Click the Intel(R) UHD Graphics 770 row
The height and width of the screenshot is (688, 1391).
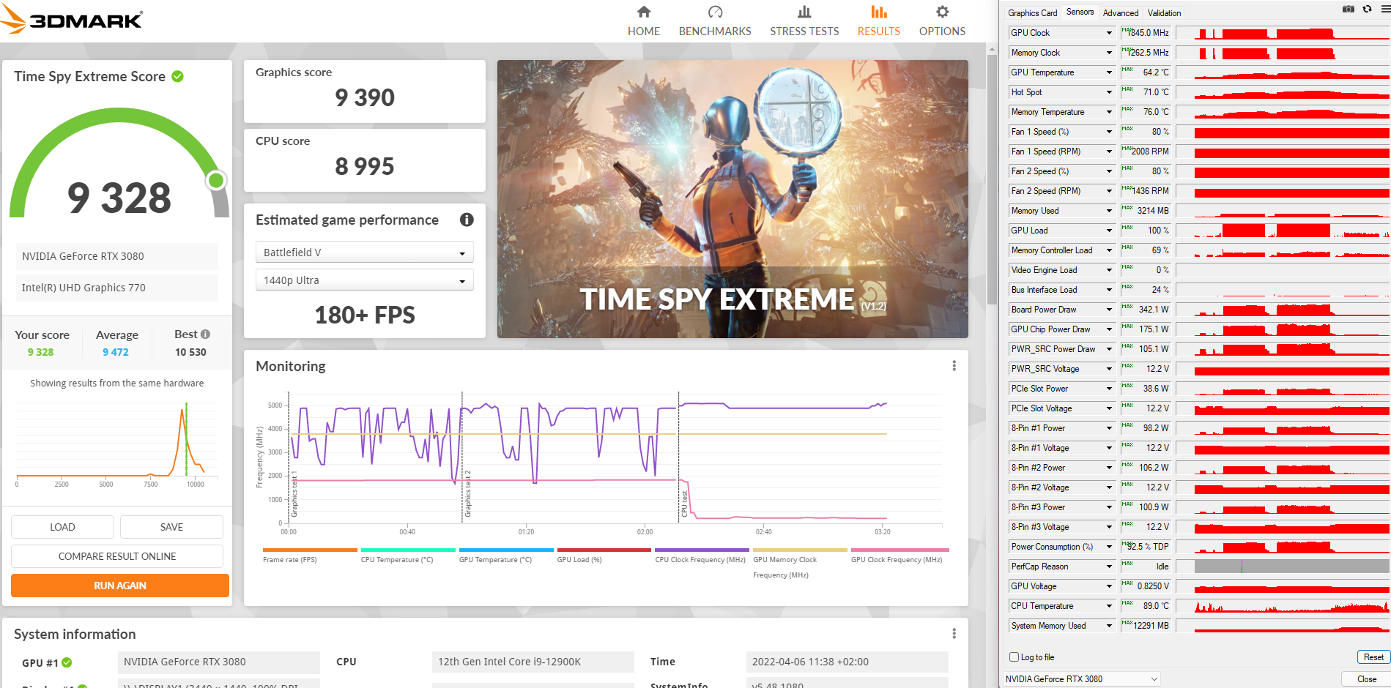[x=117, y=288]
